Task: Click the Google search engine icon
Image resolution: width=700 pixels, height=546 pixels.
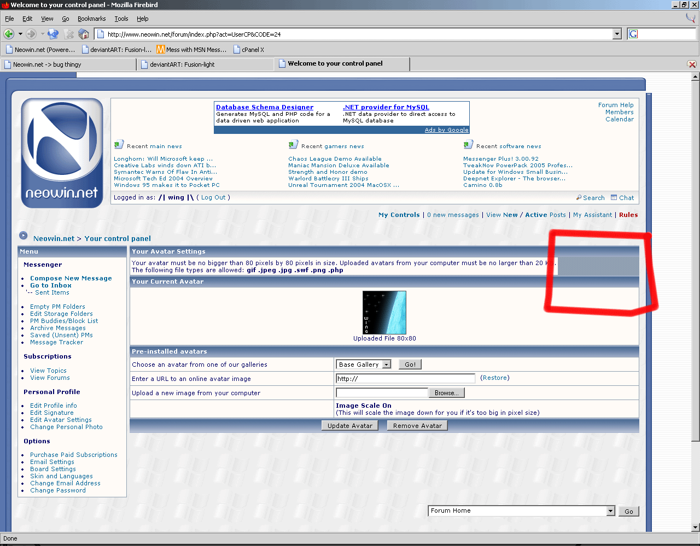Action: (x=633, y=34)
